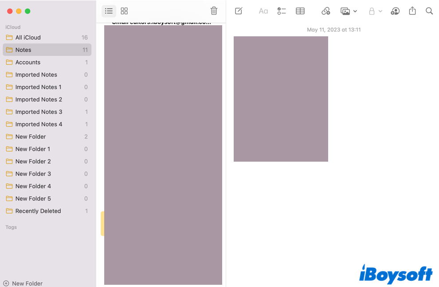Switch to gallery view
The height and width of the screenshot is (287, 439).
pos(124,11)
